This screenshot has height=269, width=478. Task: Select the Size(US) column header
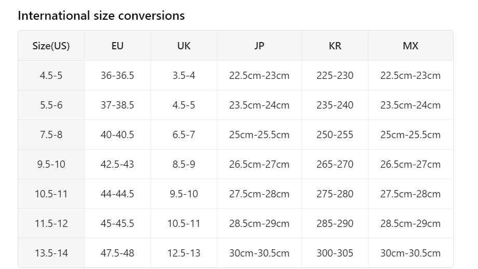pos(51,46)
